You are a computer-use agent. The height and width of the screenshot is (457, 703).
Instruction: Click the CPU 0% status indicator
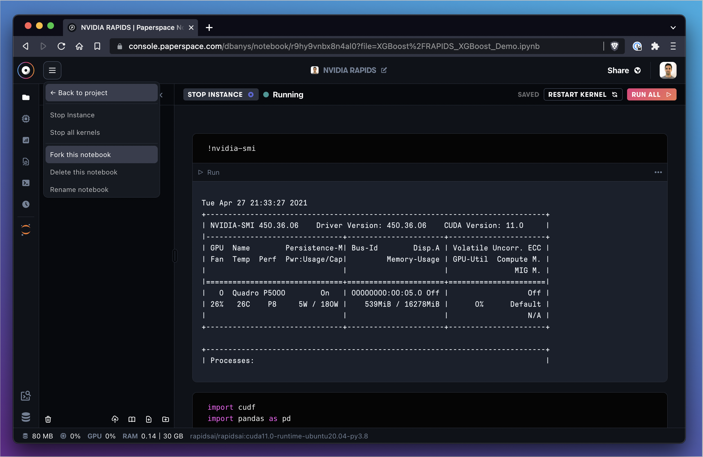coord(70,436)
